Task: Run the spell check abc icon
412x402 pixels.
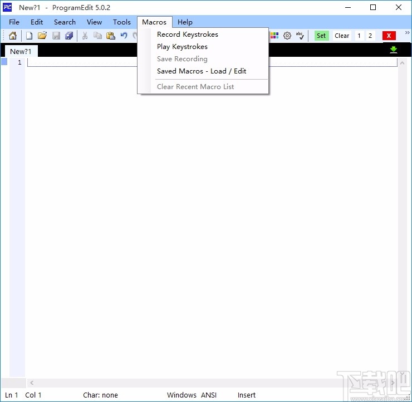Action: [300, 36]
